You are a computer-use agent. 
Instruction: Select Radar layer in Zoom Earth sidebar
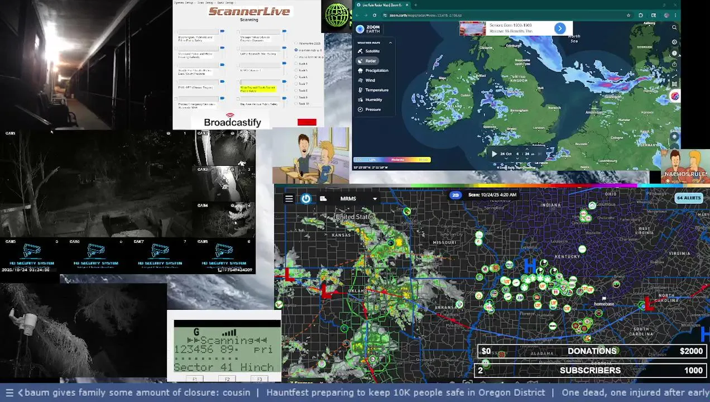(367, 61)
